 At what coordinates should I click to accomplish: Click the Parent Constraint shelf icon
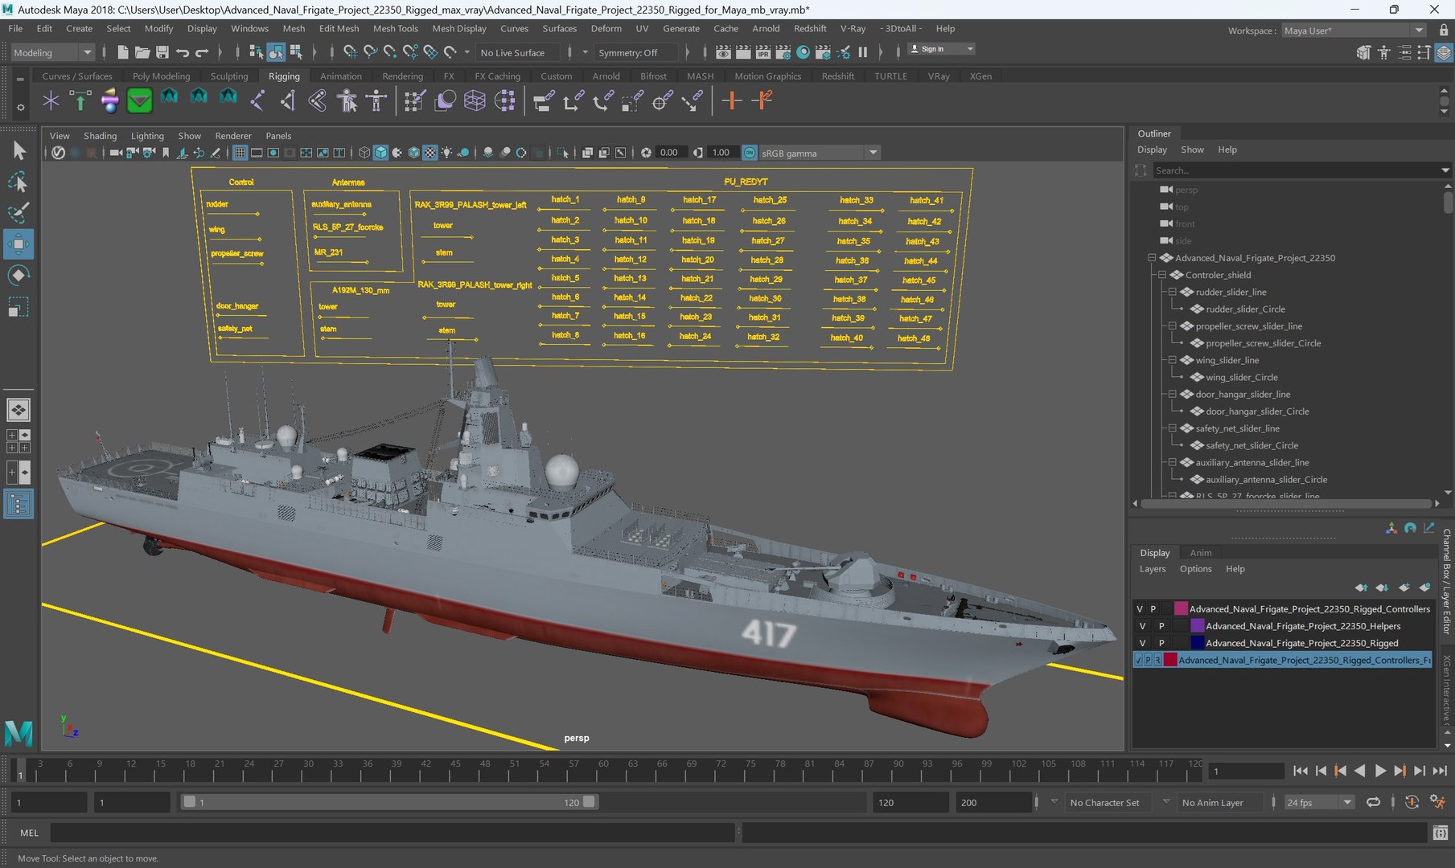point(543,100)
